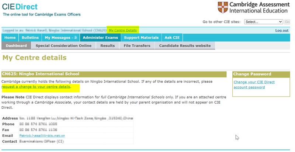
Task: Click the Cambridge Assessment International Education logo
Action: (254, 7)
